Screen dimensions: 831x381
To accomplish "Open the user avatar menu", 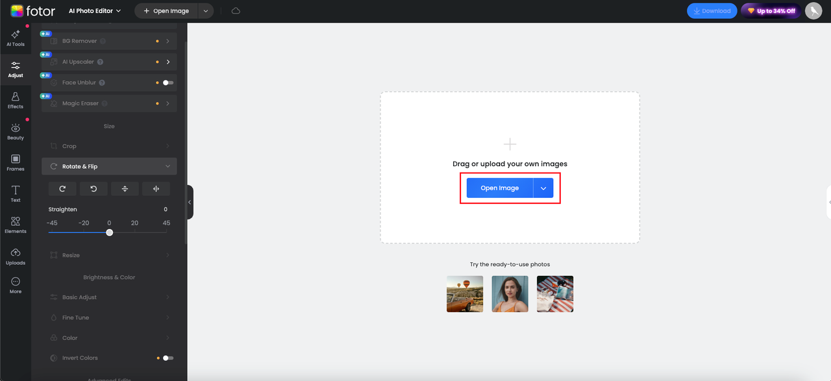I will click(813, 11).
